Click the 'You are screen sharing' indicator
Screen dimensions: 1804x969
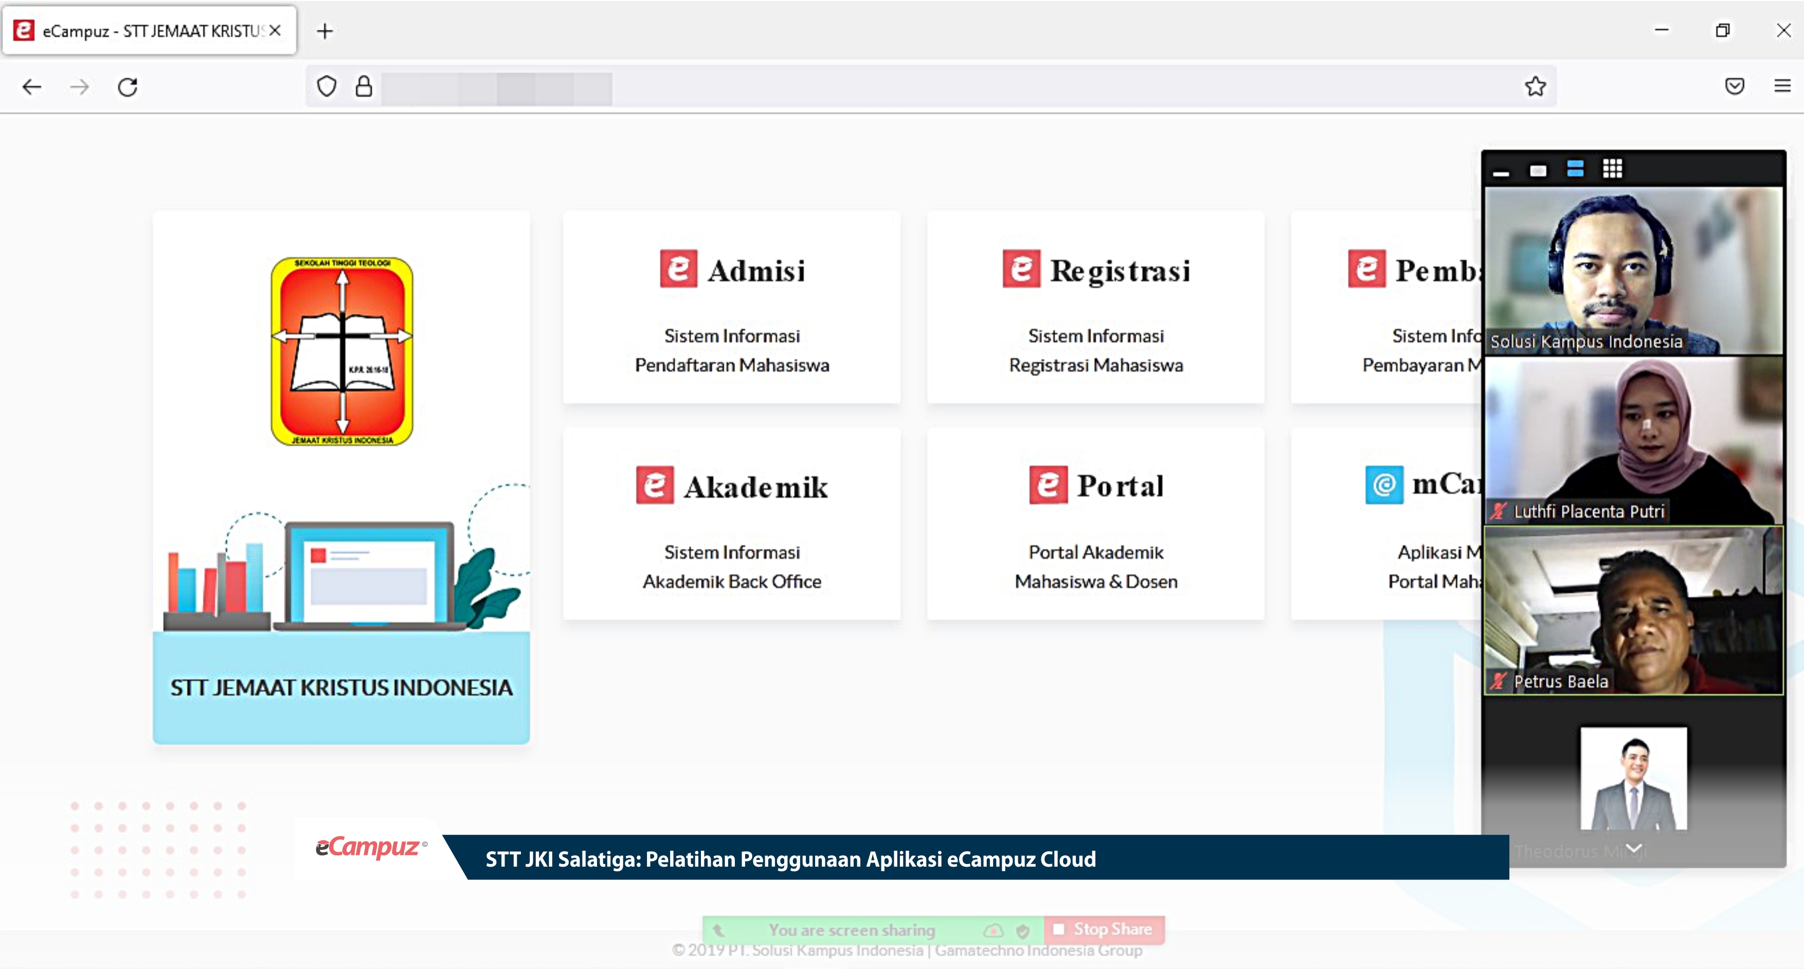[852, 930]
